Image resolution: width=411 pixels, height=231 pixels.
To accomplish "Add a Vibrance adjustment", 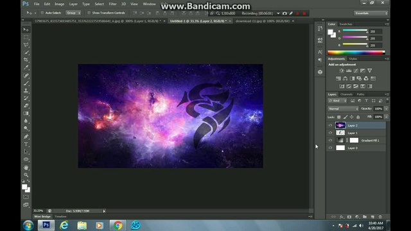I will [x=370, y=71].
